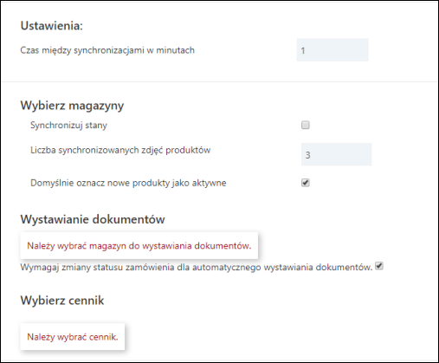Screen dimensions: 439x363
Task: Click the horizontal divider below the Ustawienia section
Action: [x=219, y=82]
